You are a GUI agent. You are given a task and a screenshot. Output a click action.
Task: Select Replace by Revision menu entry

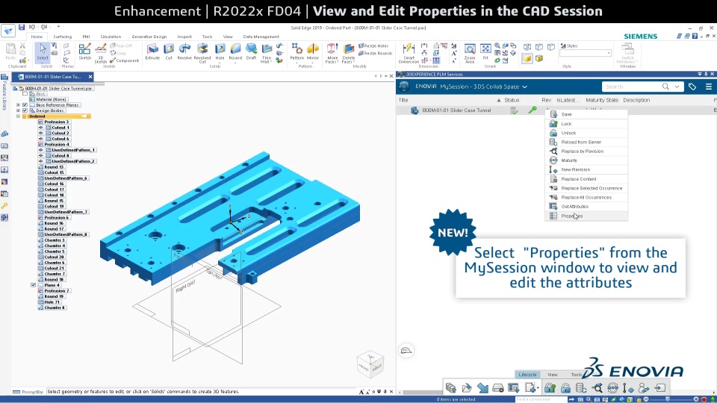click(586, 151)
